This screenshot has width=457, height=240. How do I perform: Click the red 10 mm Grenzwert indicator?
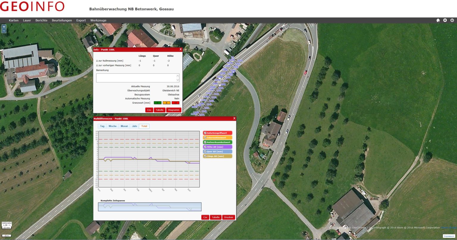[x=175, y=103]
